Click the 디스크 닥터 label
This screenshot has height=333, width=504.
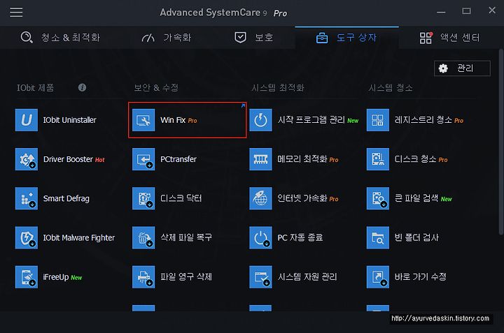[x=181, y=198]
